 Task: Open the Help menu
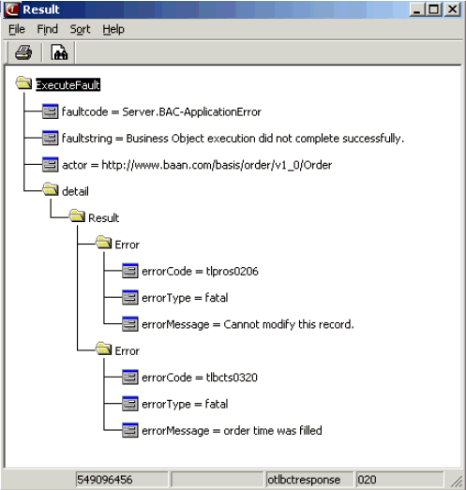113,29
